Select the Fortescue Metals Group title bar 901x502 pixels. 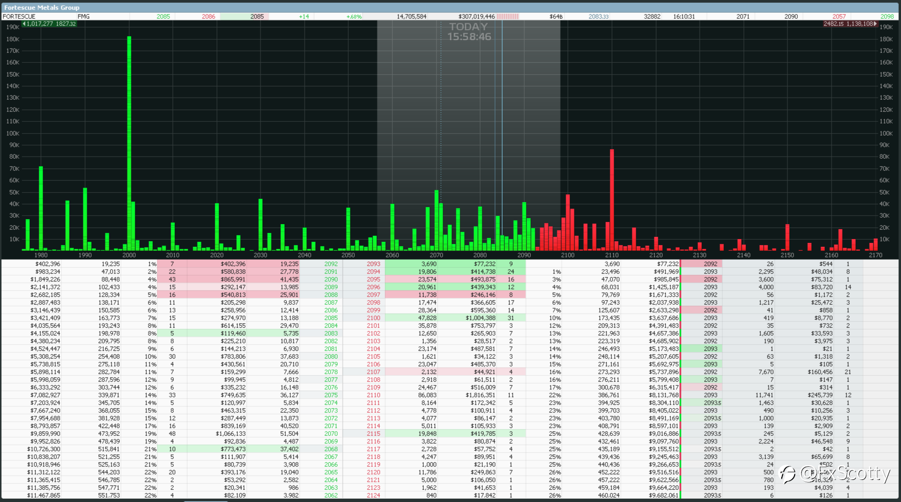pos(450,8)
